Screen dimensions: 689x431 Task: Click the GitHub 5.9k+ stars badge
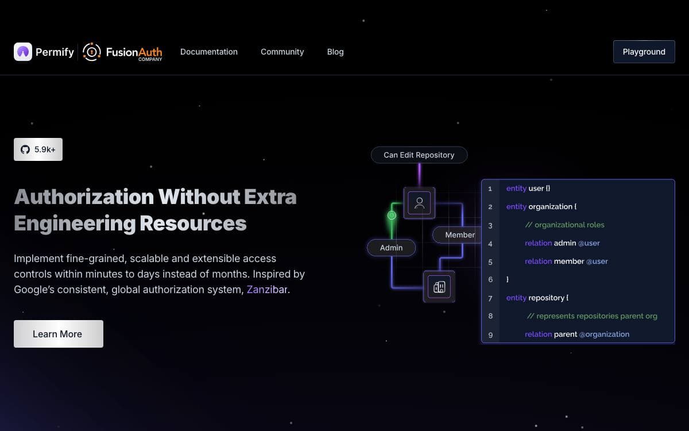(38, 149)
